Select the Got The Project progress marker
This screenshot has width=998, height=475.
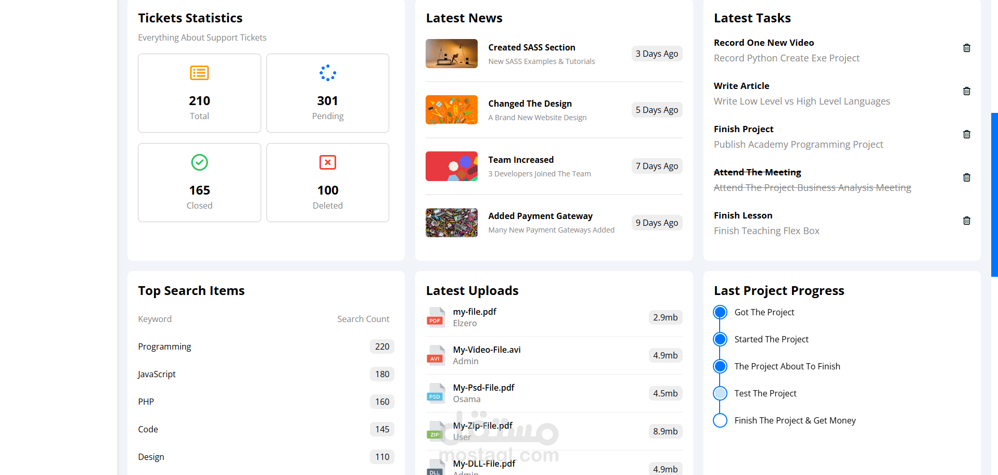(720, 312)
